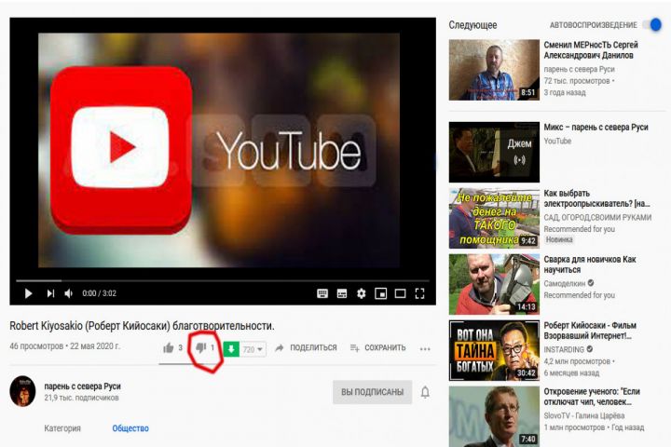The image size is (671, 447).
Task: Open the Общество category link
Action: point(130,428)
